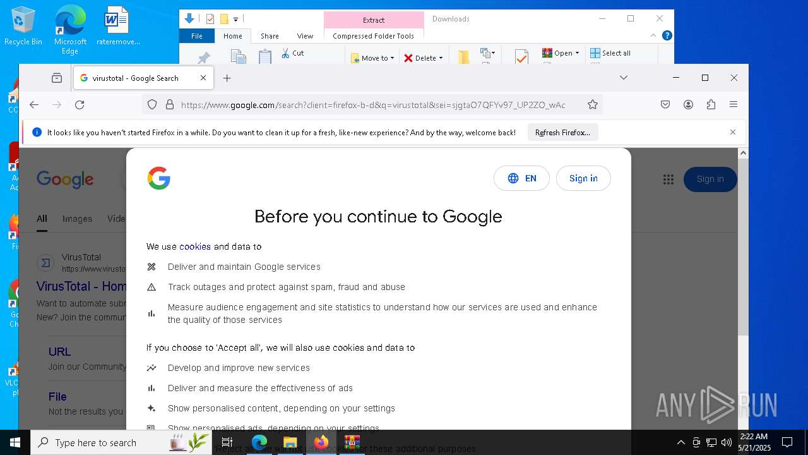Image resolution: width=808 pixels, height=455 pixels.
Task: Select the Images search tab
Action: coord(77,219)
